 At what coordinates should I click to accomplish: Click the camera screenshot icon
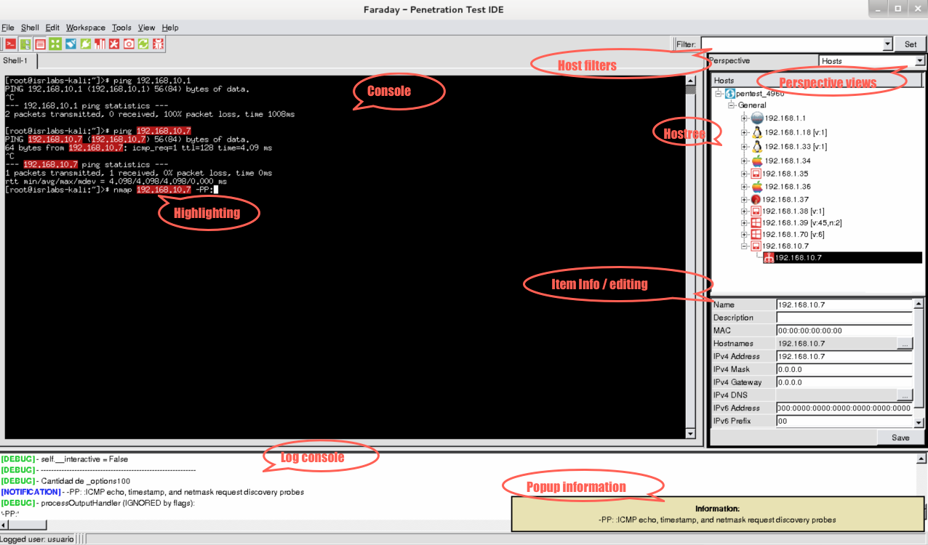129,44
